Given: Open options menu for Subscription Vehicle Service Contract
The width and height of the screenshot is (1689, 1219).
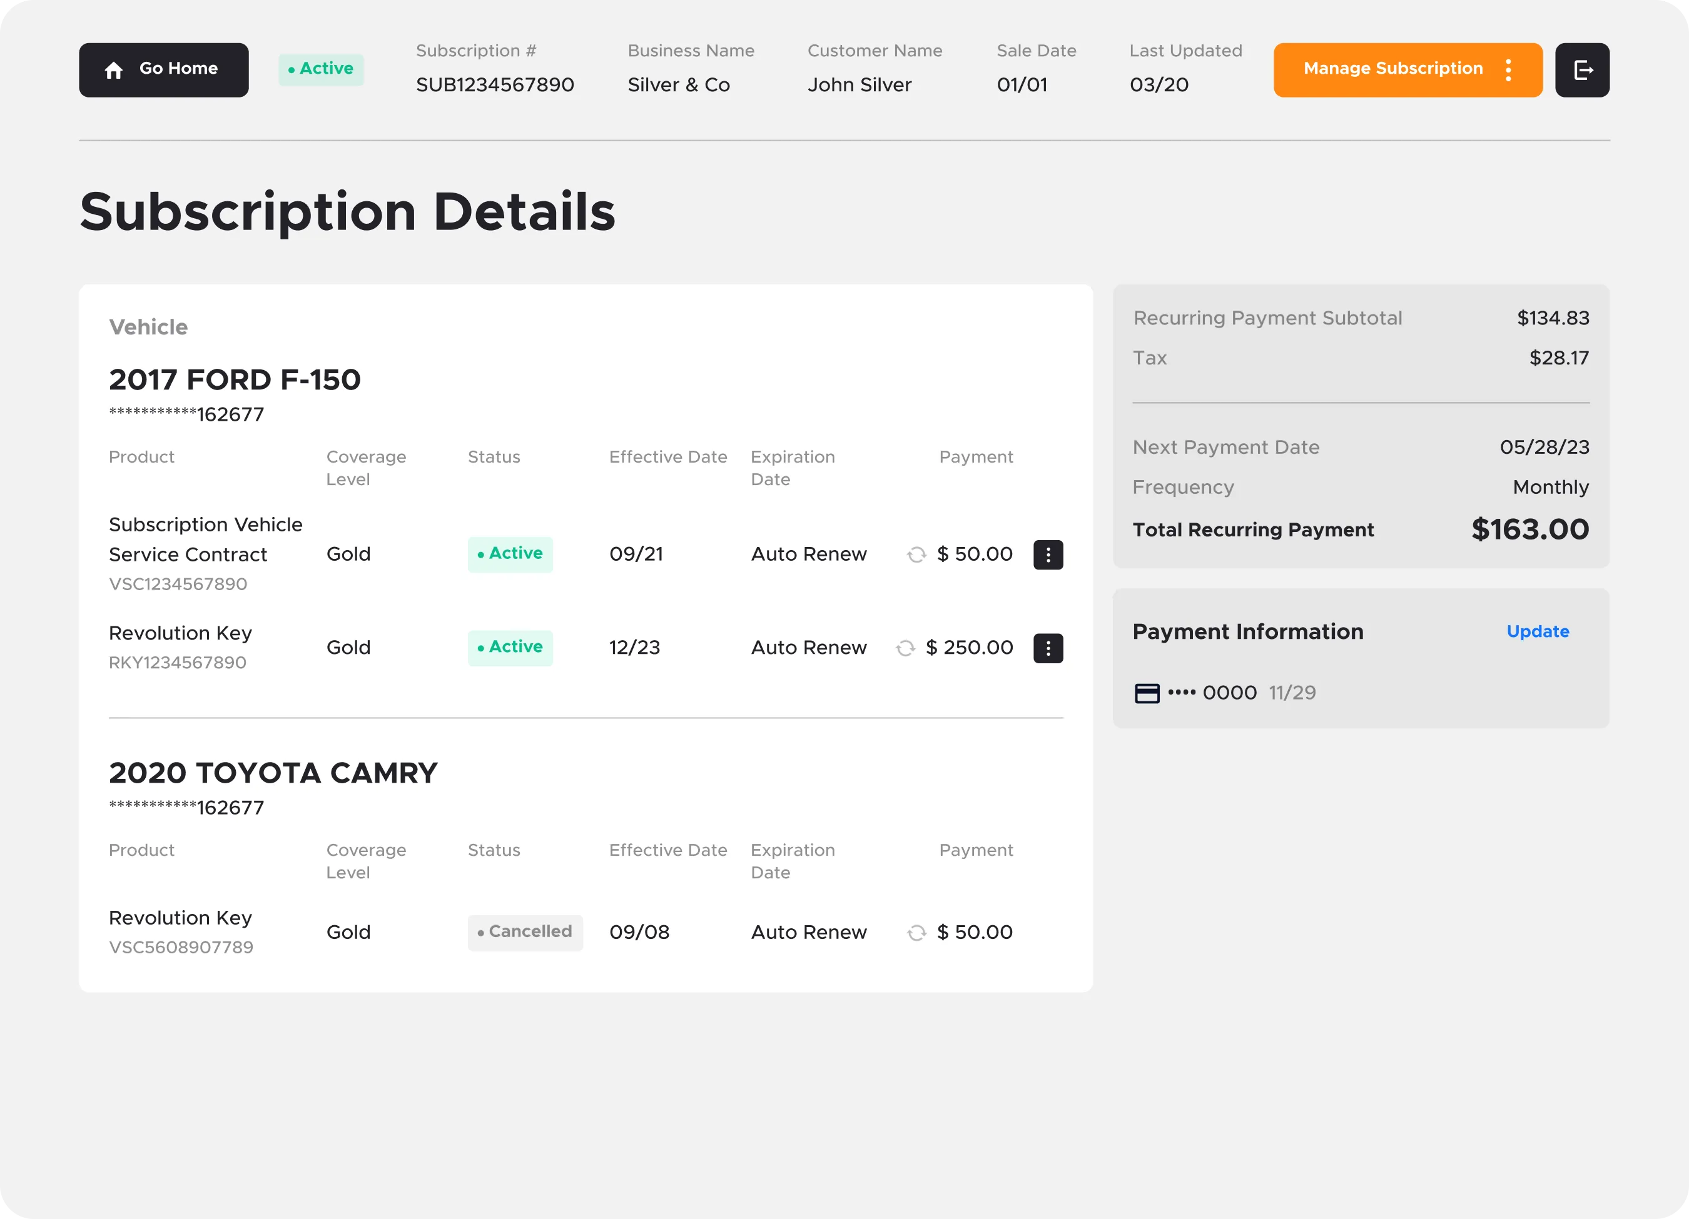Looking at the screenshot, I should 1048,554.
